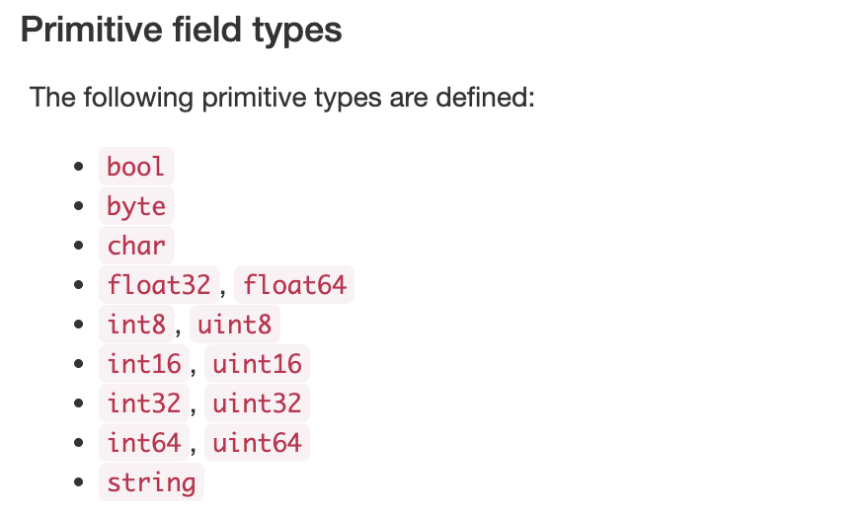This screenshot has width=867, height=511.
Task: Click the uint8 code label
Action: click(235, 325)
